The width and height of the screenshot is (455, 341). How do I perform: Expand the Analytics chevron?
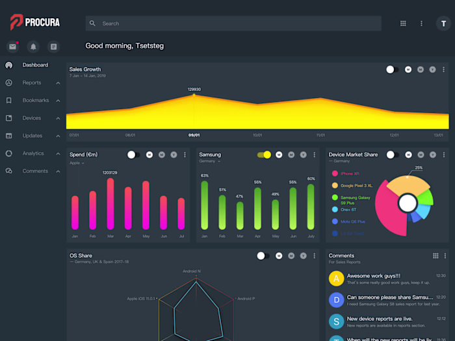click(58, 154)
